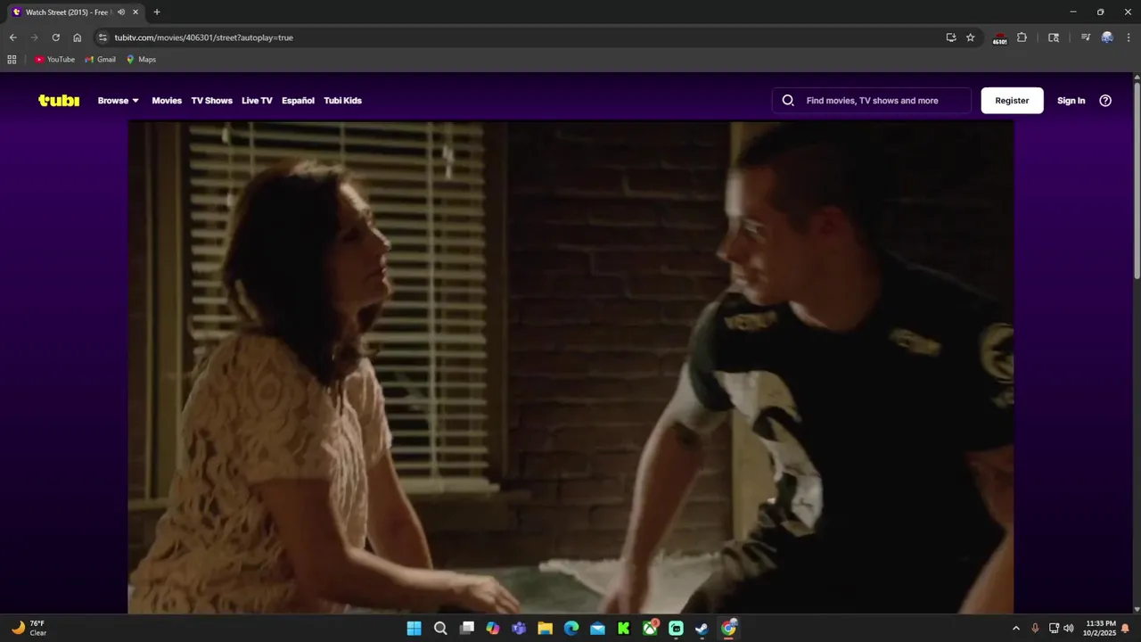Expand the Browse dropdown menu

click(119, 101)
